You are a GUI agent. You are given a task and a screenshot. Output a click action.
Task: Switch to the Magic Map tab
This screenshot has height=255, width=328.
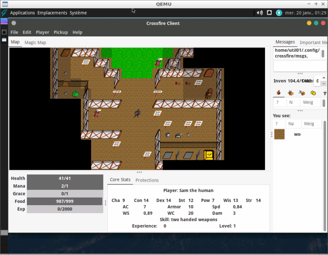pos(35,42)
